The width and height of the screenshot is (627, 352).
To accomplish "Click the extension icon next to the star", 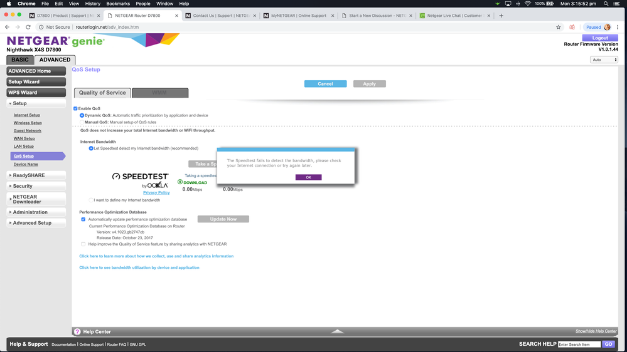I will coord(572,27).
